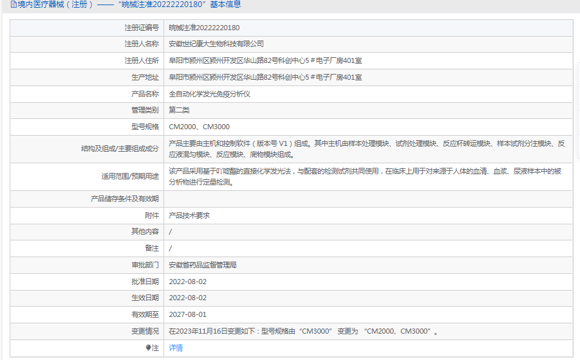Click the 有效期至 date 2027-08-01
This screenshot has width=580, height=360.
(x=187, y=315)
